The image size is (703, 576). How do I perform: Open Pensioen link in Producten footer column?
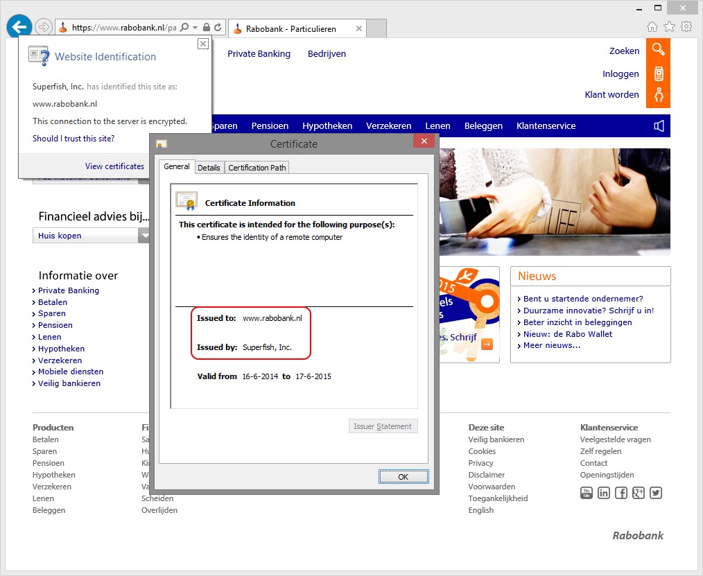pyautogui.click(x=48, y=463)
